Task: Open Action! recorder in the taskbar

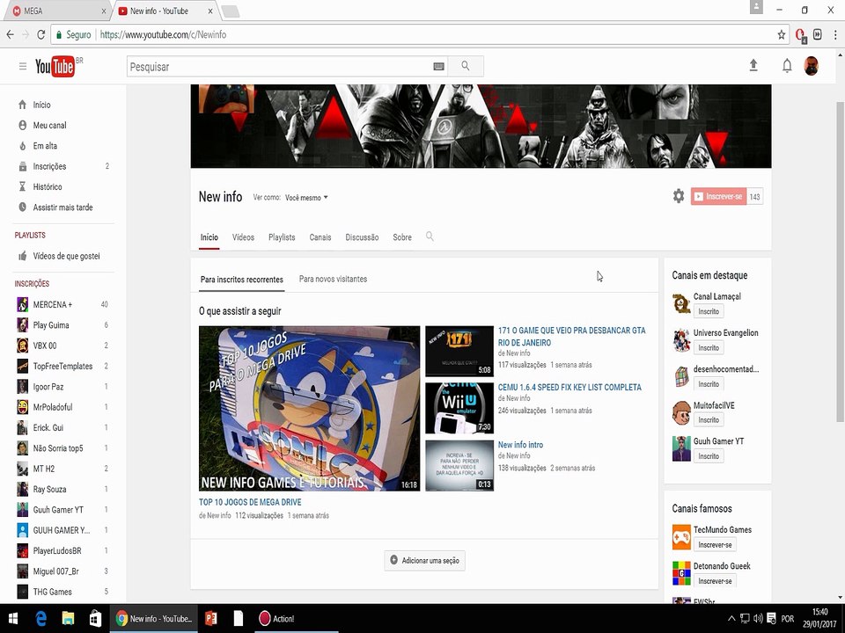Action: click(277, 618)
